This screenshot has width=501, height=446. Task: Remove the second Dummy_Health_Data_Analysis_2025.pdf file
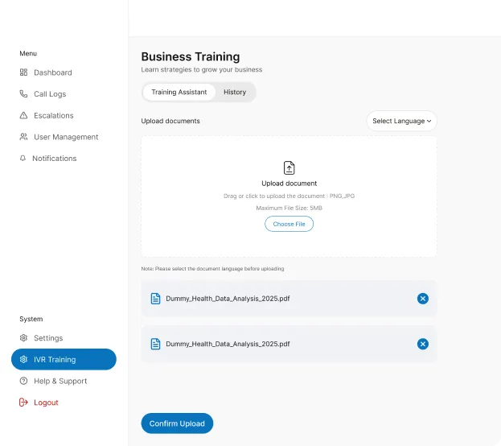423,344
